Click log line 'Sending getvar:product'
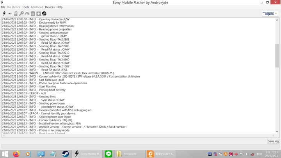The height and width of the screenshot is (158, 281). pyautogui.click(x=35, y=33)
